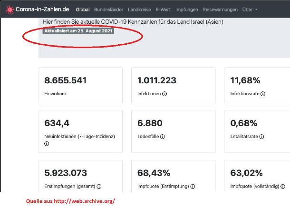290x209 pixels.
Task: Select the Einwohner 8.655.541 card
Action: point(80,86)
